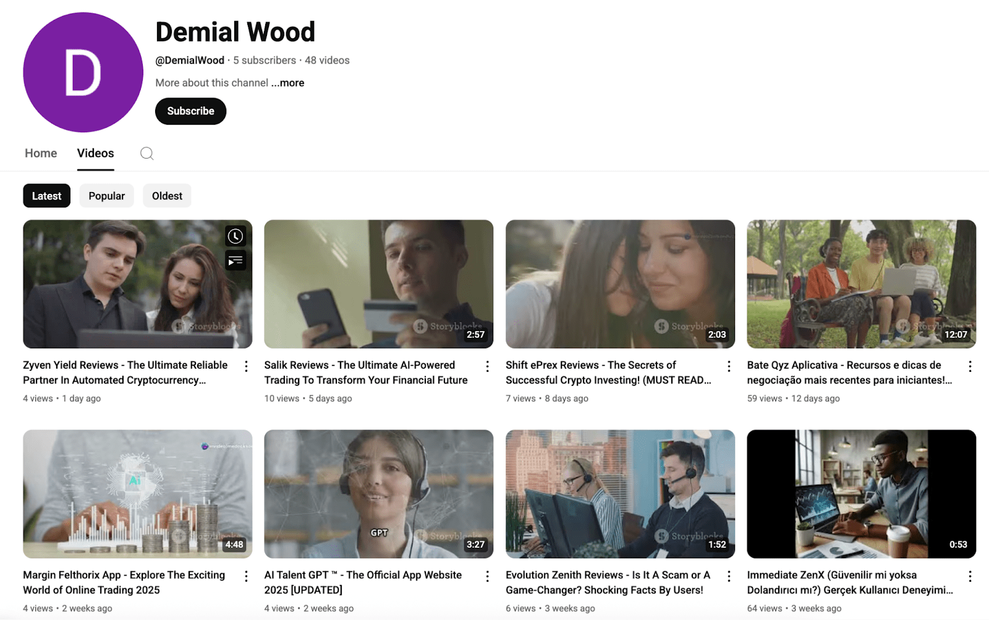Image resolution: width=989 pixels, height=620 pixels.
Task: Open the Bate Qyz Aplicativa video thumbnail
Action: point(862,284)
